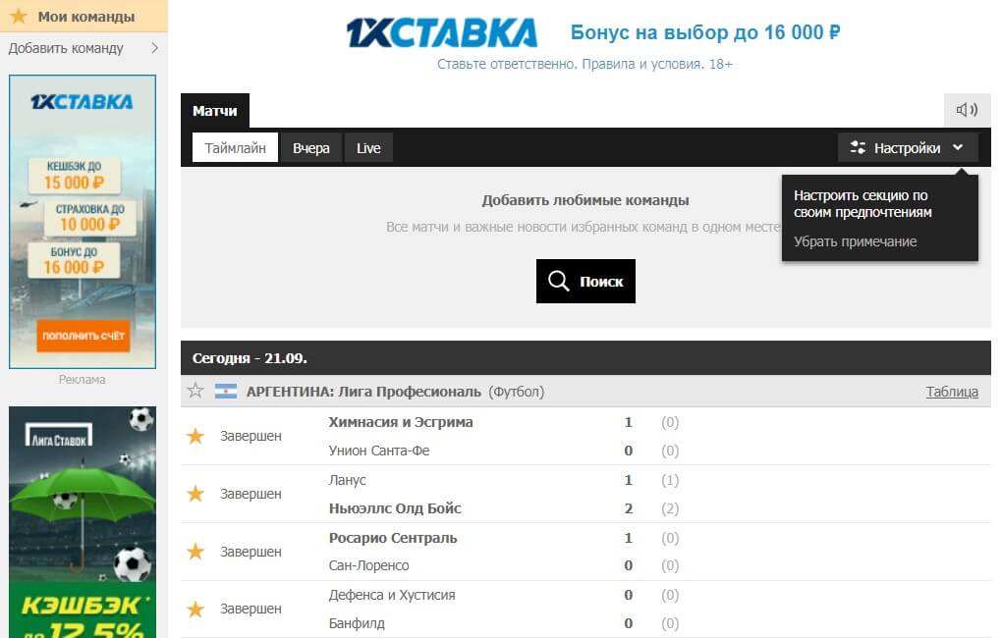Click Бонус на выбор до 16 000 ₽ link
Viewport: 1002px width, 638px height.
click(x=705, y=32)
